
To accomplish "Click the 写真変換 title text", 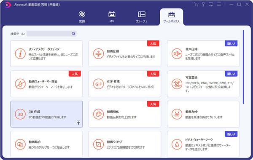I will coord(191,77).
